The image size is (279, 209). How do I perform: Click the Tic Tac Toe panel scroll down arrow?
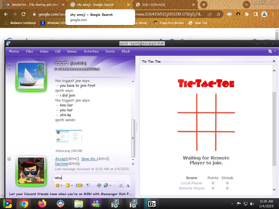coord(274,189)
